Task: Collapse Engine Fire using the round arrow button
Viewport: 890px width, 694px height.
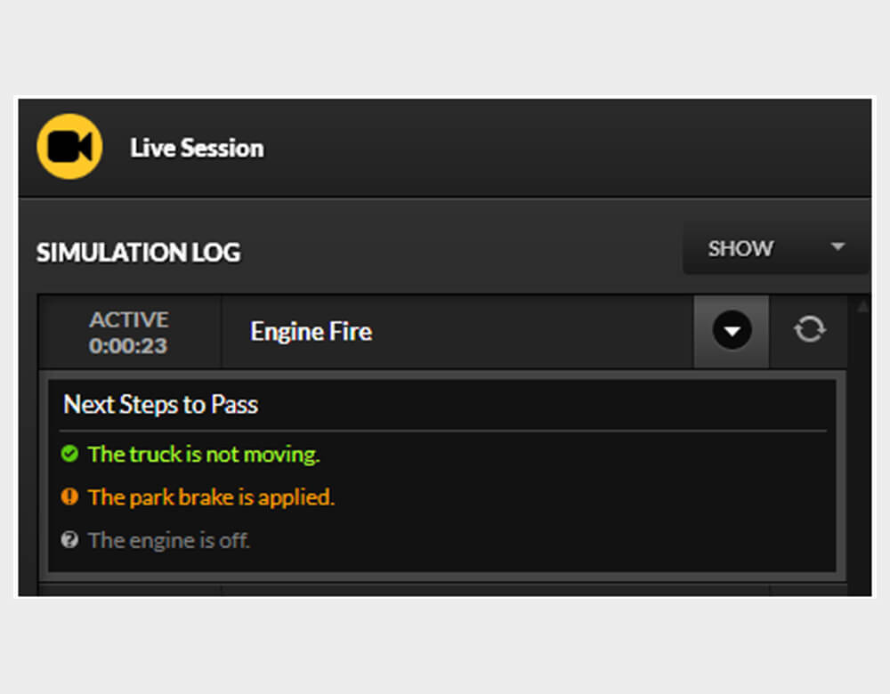Action: click(x=732, y=331)
